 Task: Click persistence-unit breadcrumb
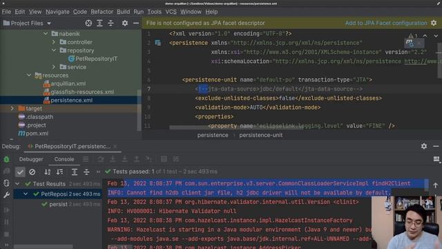click(x=261, y=135)
